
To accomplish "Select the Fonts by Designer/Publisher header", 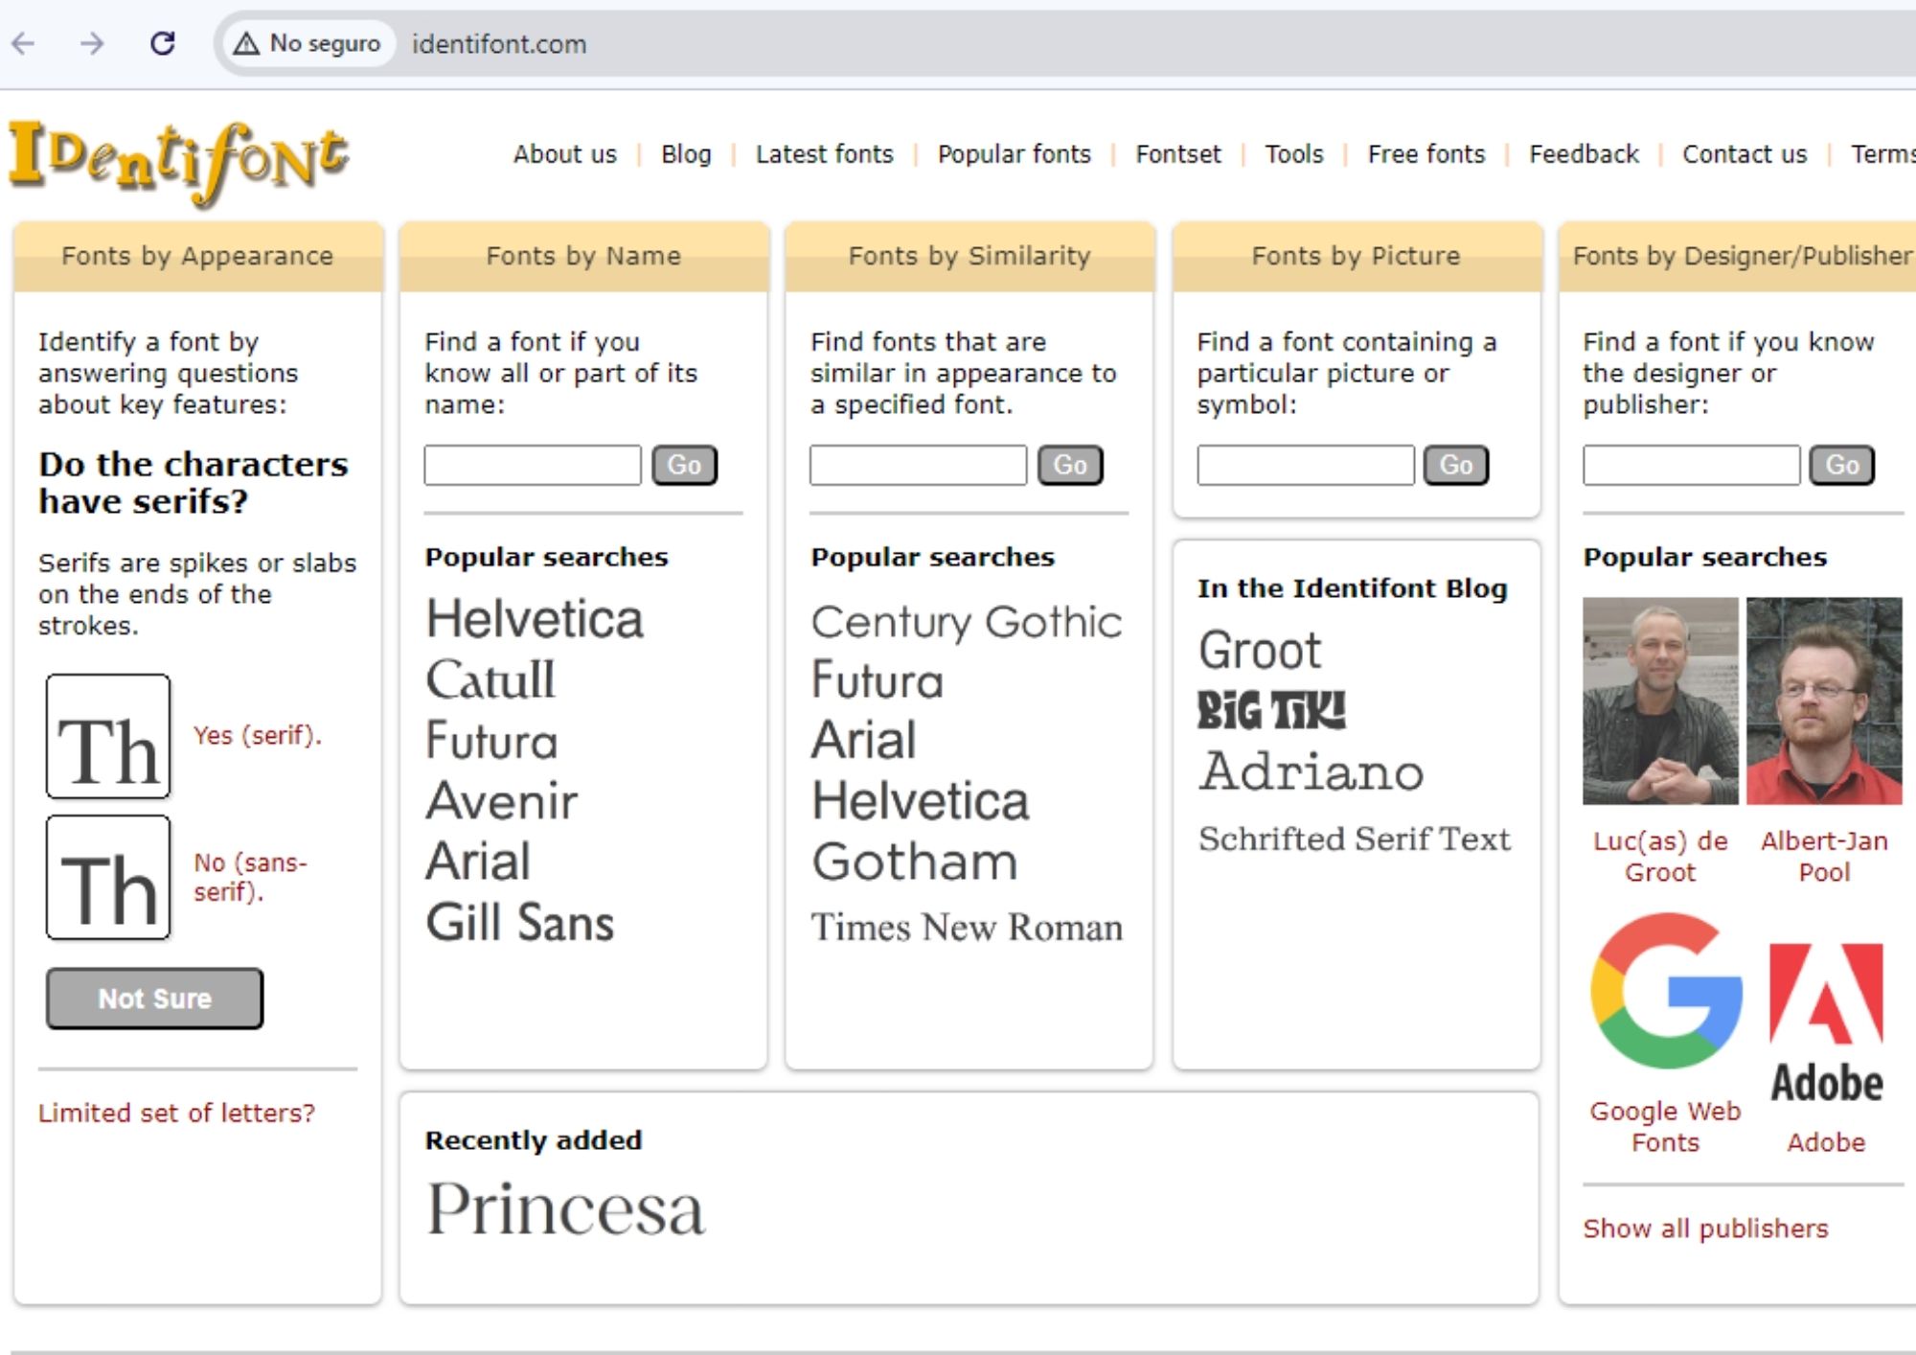I will [x=1739, y=256].
